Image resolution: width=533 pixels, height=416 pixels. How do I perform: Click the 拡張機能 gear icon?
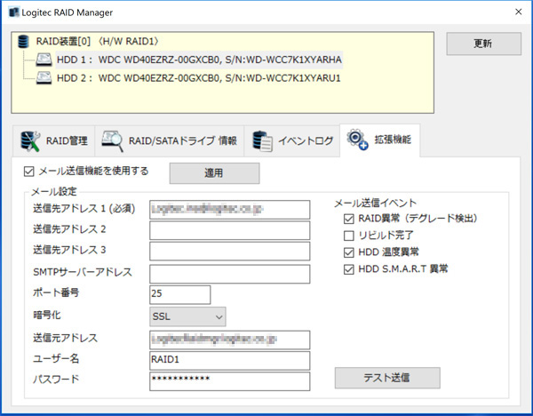[x=358, y=140]
